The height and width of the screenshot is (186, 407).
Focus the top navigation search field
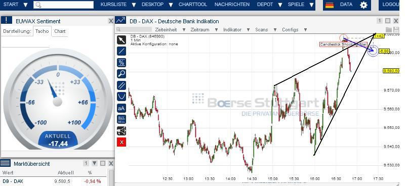63,5
